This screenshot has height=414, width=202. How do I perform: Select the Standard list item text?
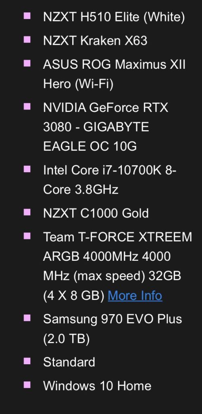(x=69, y=362)
